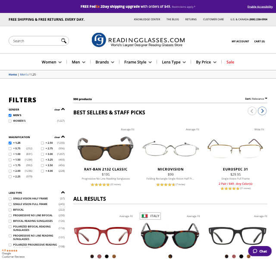Screen dimensions: 276x259
Task: Clear the Magnification filter
Action: coord(57,137)
